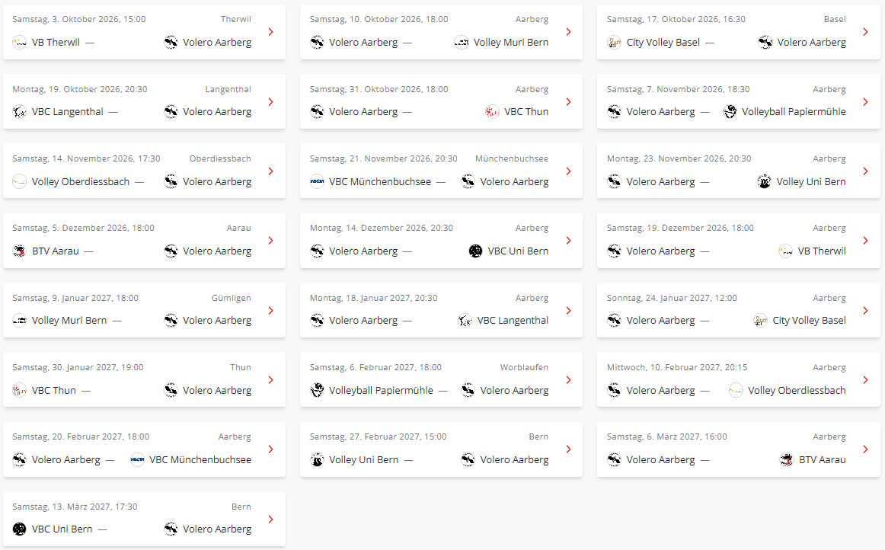
Task: Click City Volley Basel logo in 17. Oktober match
Action: (x=615, y=43)
